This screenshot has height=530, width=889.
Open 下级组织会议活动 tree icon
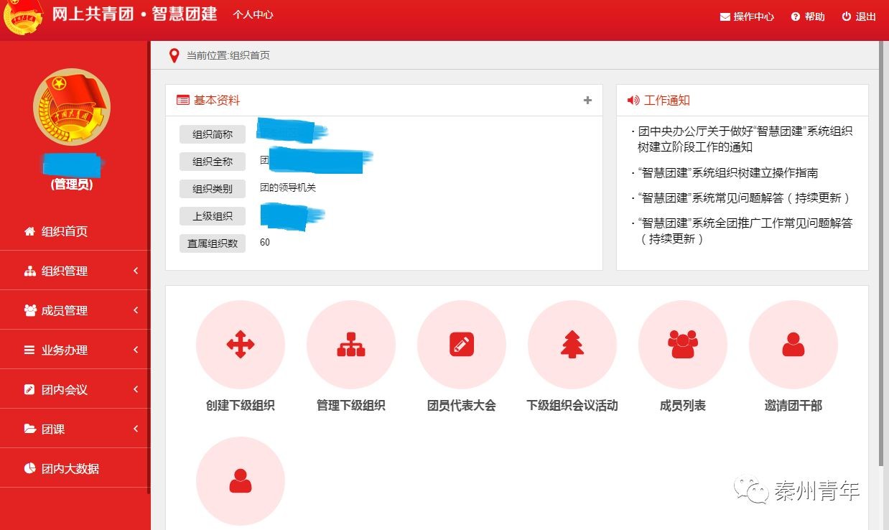(x=572, y=345)
